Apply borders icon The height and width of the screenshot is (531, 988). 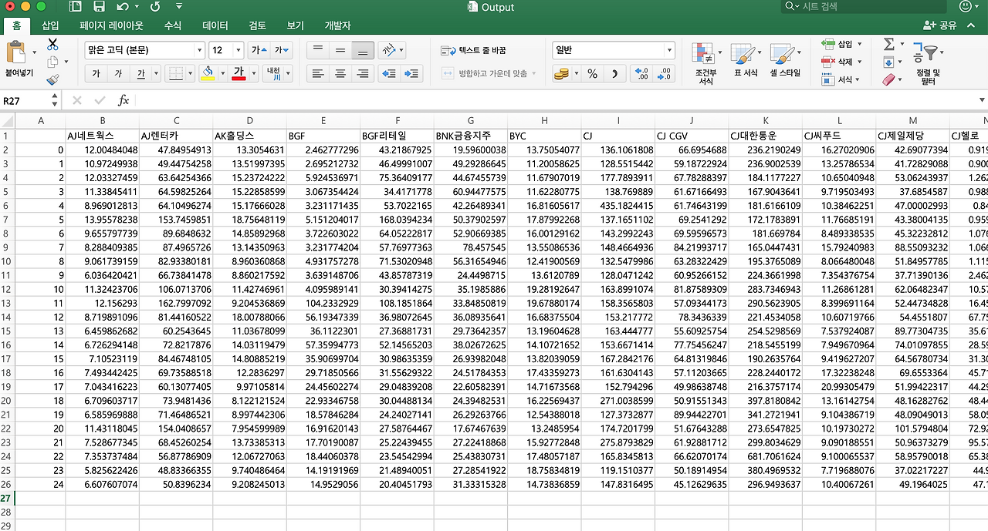175,73
